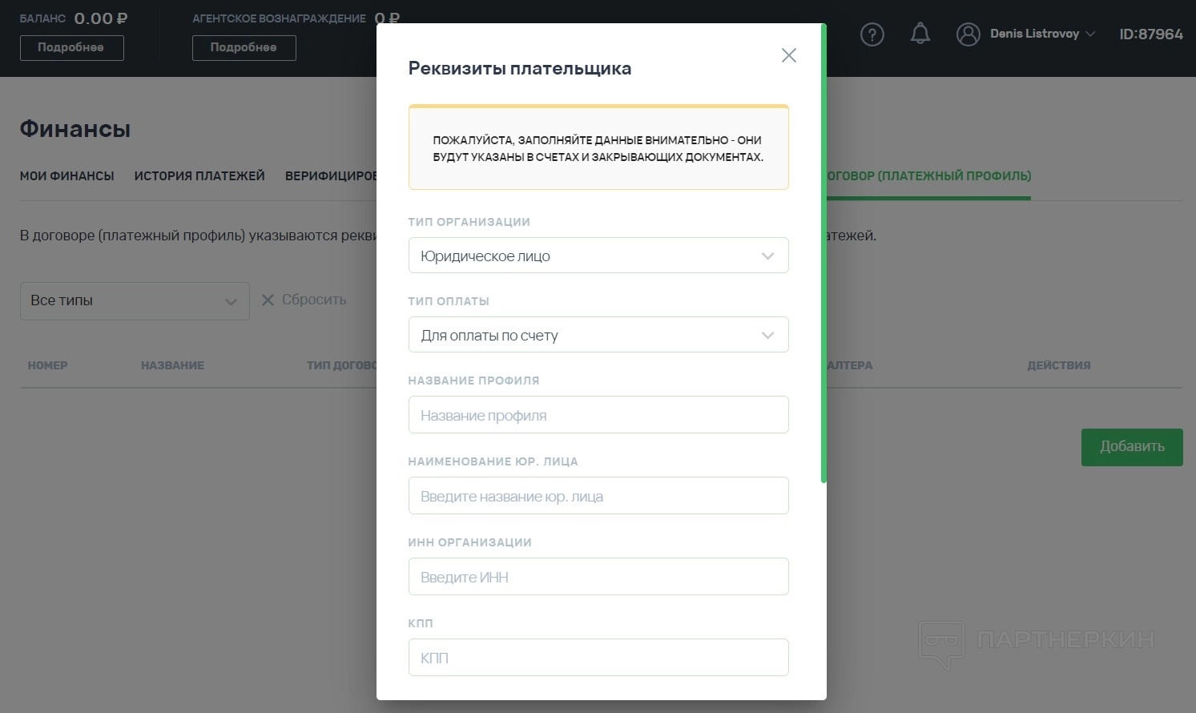
Task: Open the organization type dropdown
Action: point(598,256)
